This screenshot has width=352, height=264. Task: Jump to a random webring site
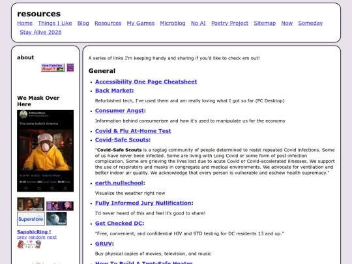click(x=37, y=237)
